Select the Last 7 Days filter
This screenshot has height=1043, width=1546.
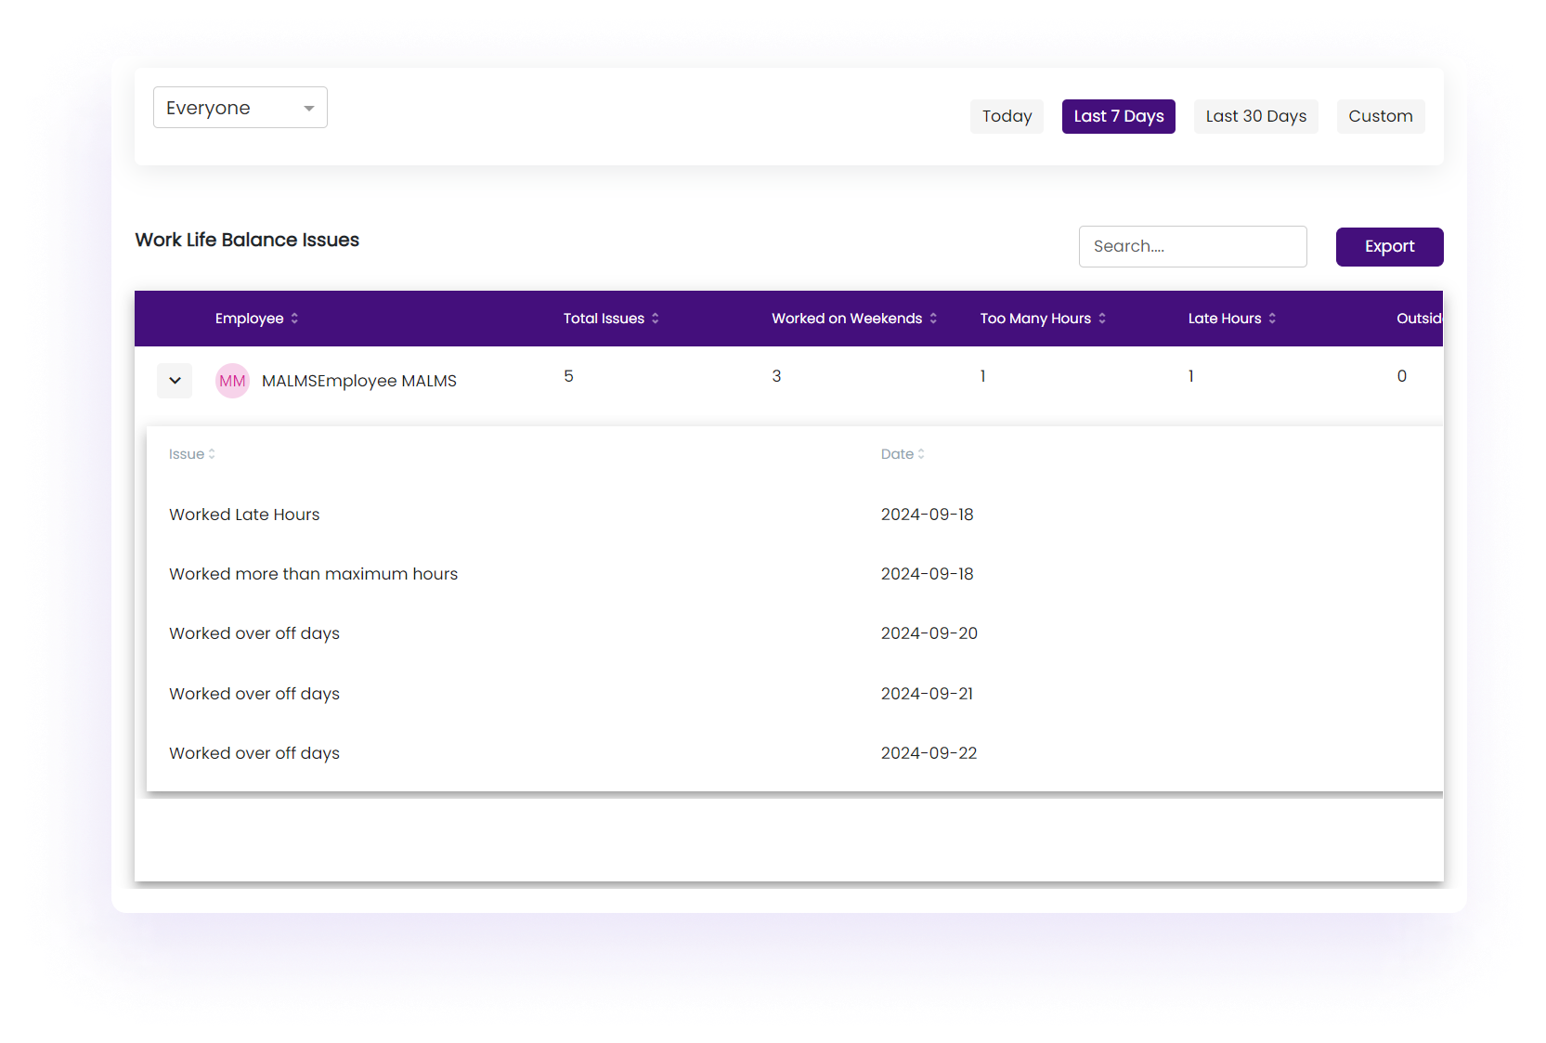pos(1118,116)
